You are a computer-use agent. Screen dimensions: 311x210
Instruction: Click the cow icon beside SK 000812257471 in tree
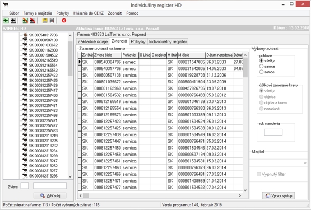(25, 120)
